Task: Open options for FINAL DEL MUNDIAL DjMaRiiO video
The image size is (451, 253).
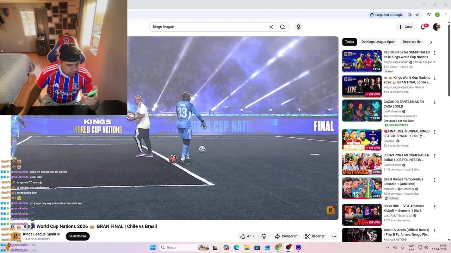Action: [x=435, y=132]
